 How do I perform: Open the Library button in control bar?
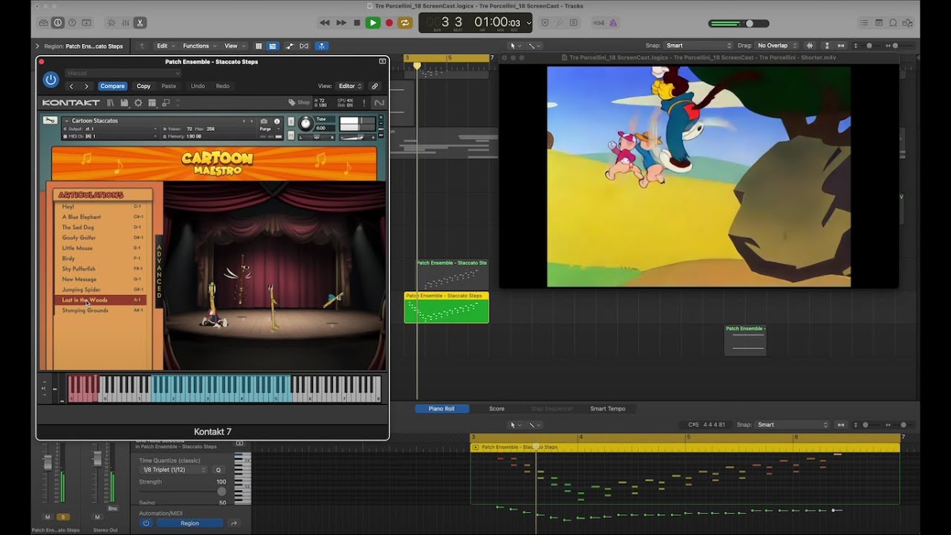tap(45, 23)
